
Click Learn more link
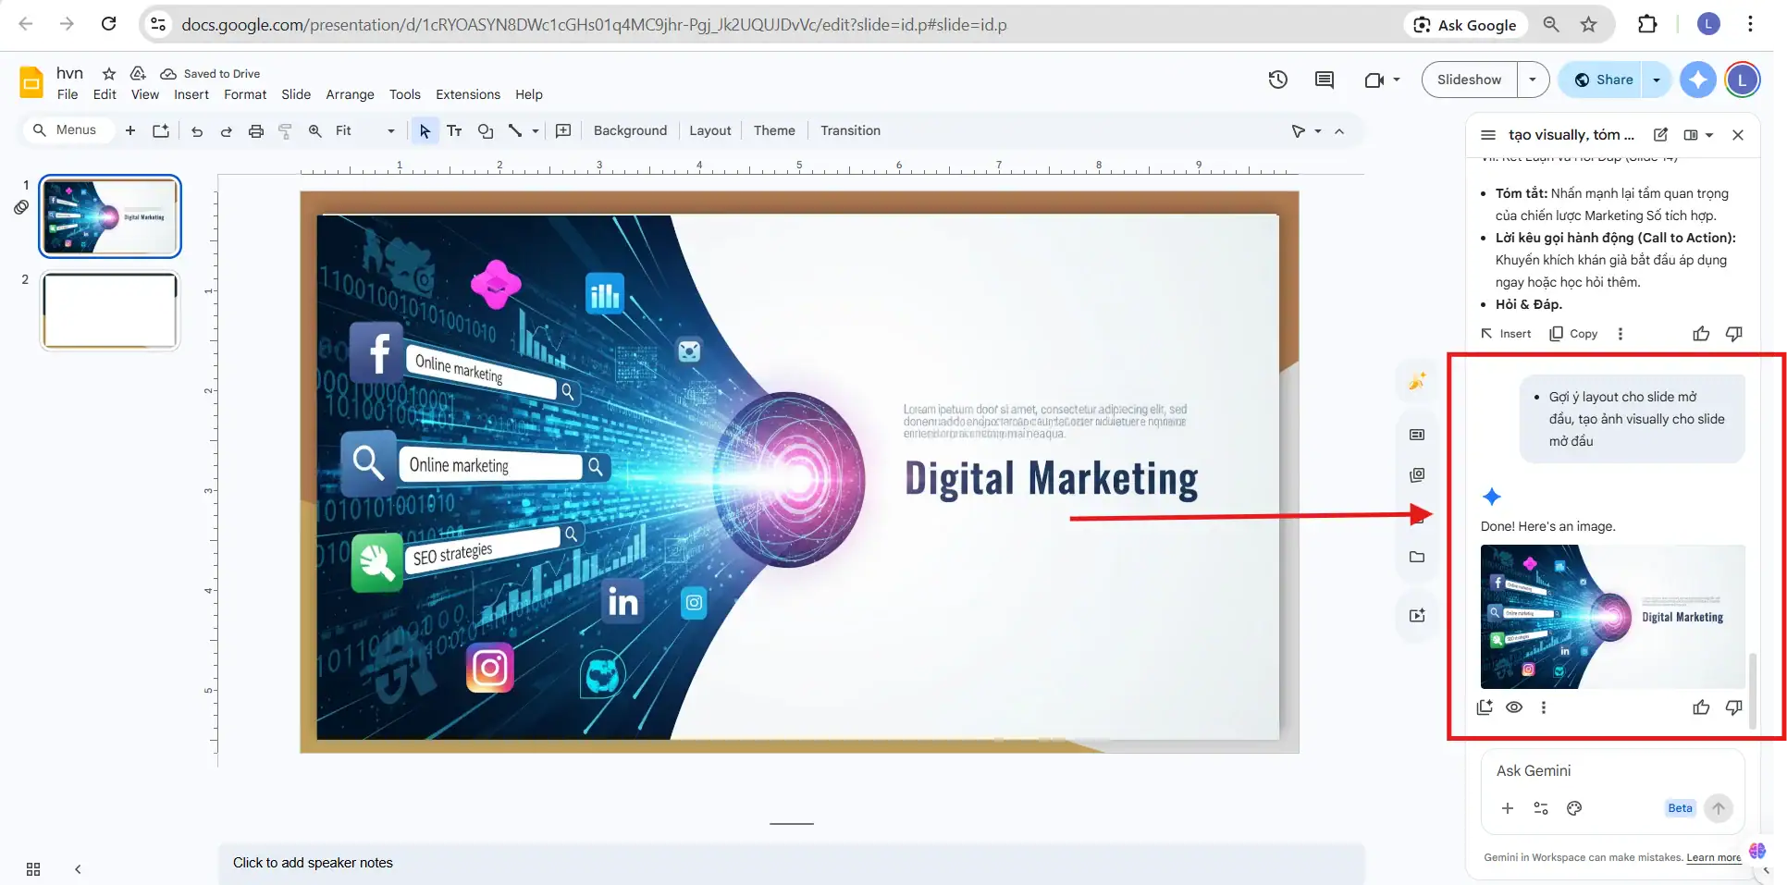point(1714,857)
